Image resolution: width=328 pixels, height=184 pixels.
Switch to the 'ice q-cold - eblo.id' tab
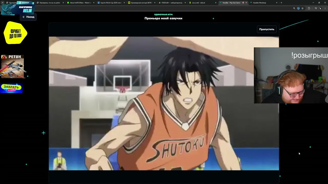(203, 3)
